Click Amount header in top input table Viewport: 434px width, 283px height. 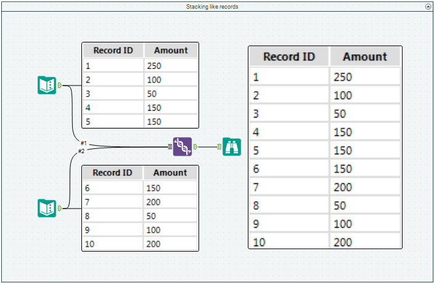tap(171, 50)
